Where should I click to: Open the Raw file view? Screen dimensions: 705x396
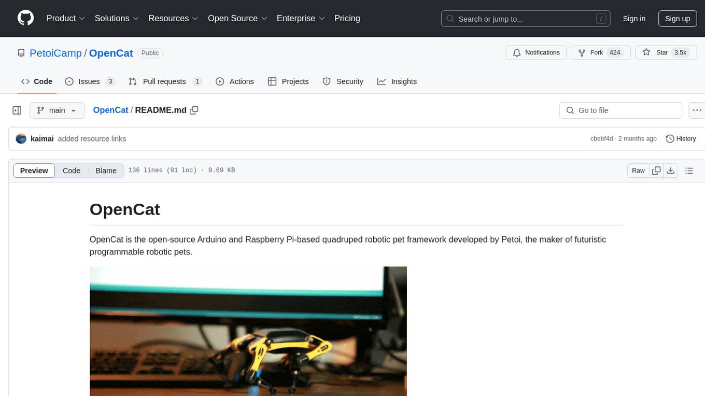638,171
